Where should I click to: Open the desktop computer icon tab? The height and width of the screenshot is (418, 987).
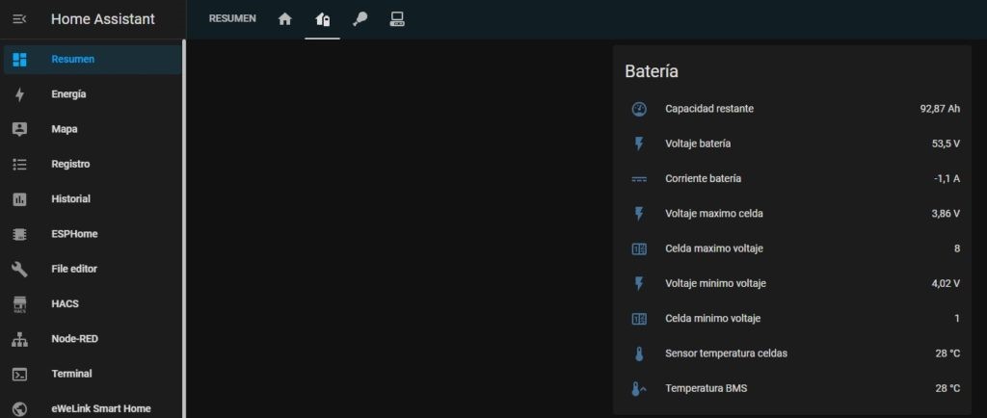click(396, 18)
